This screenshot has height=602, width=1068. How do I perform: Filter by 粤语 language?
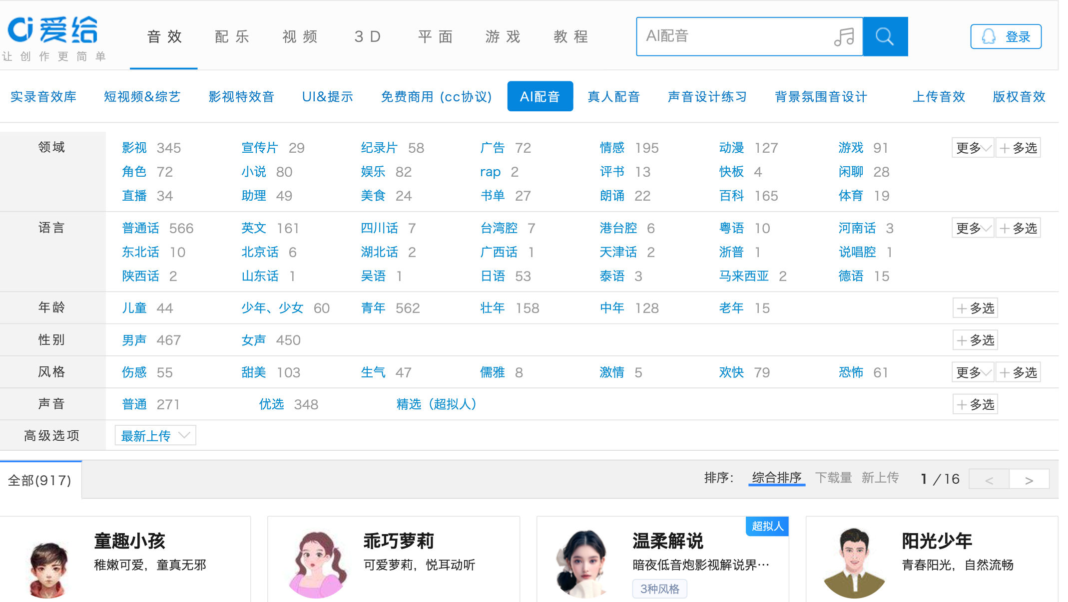pyautogui.click(x=732, y=228)
